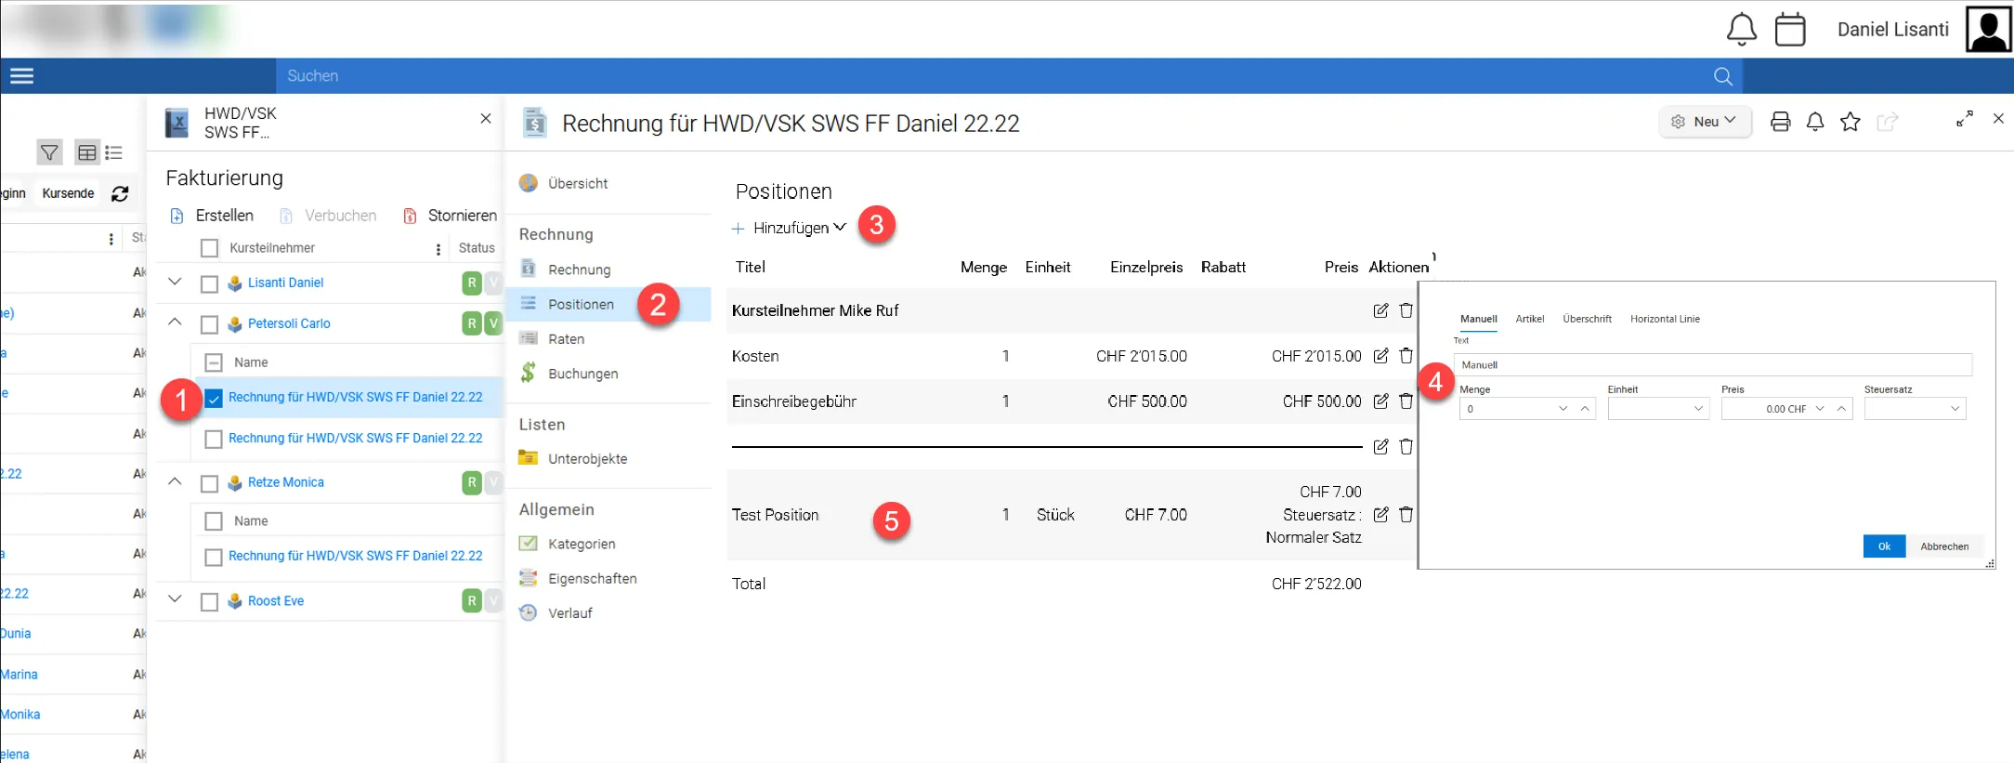Edit the Test Position row

click(x=1380, y=515)
